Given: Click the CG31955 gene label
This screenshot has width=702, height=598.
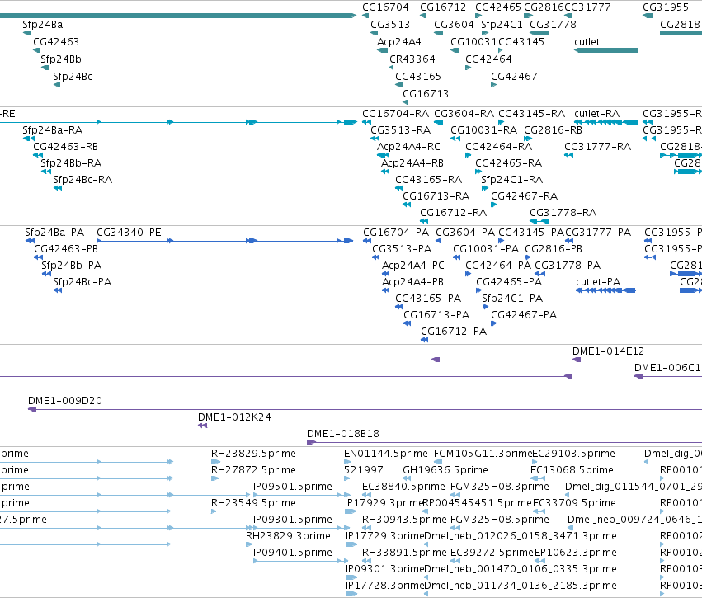Looking at the screenshot, I should [x=666, y=7].
